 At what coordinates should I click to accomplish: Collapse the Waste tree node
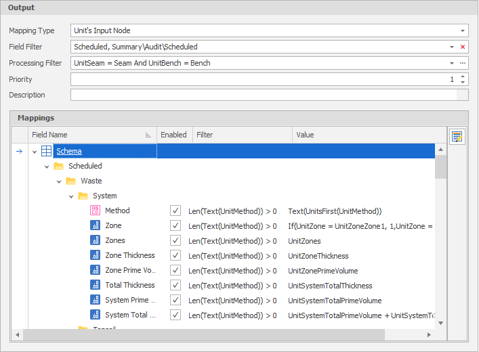59,181
